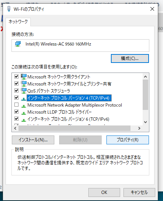Click the ファイルとプリンター共有 service icon
163x201 pixels.
24,84
